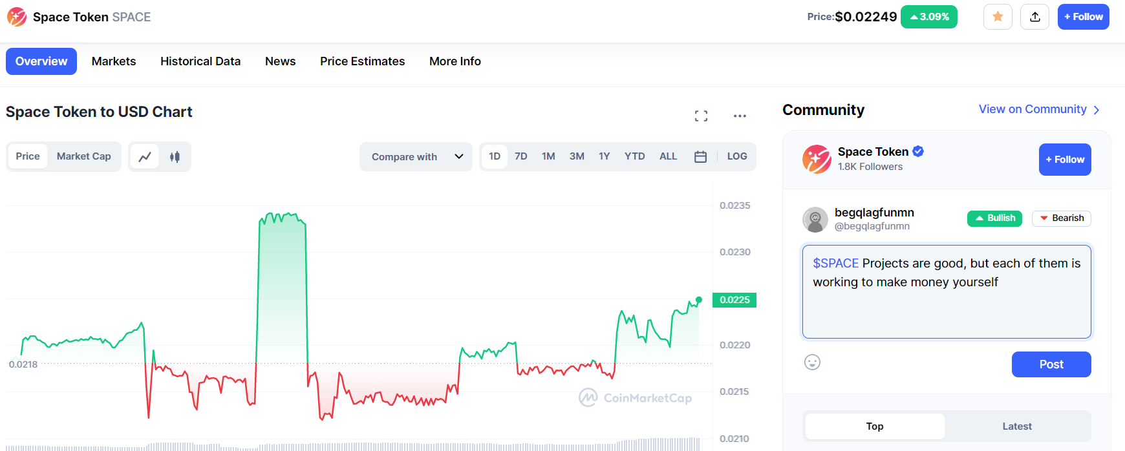Mark post sentiment as Bullish

[x=995, y=218]
